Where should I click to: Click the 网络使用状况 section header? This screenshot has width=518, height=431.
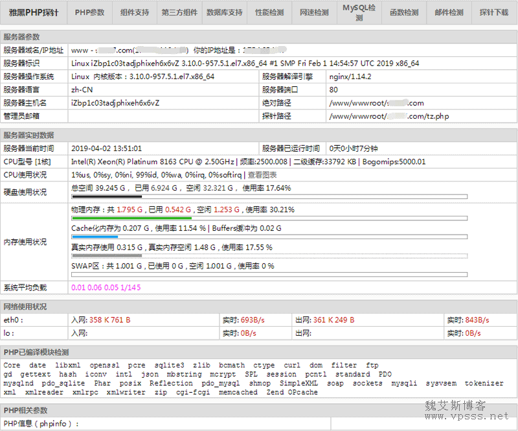click(x=25, y=307)
